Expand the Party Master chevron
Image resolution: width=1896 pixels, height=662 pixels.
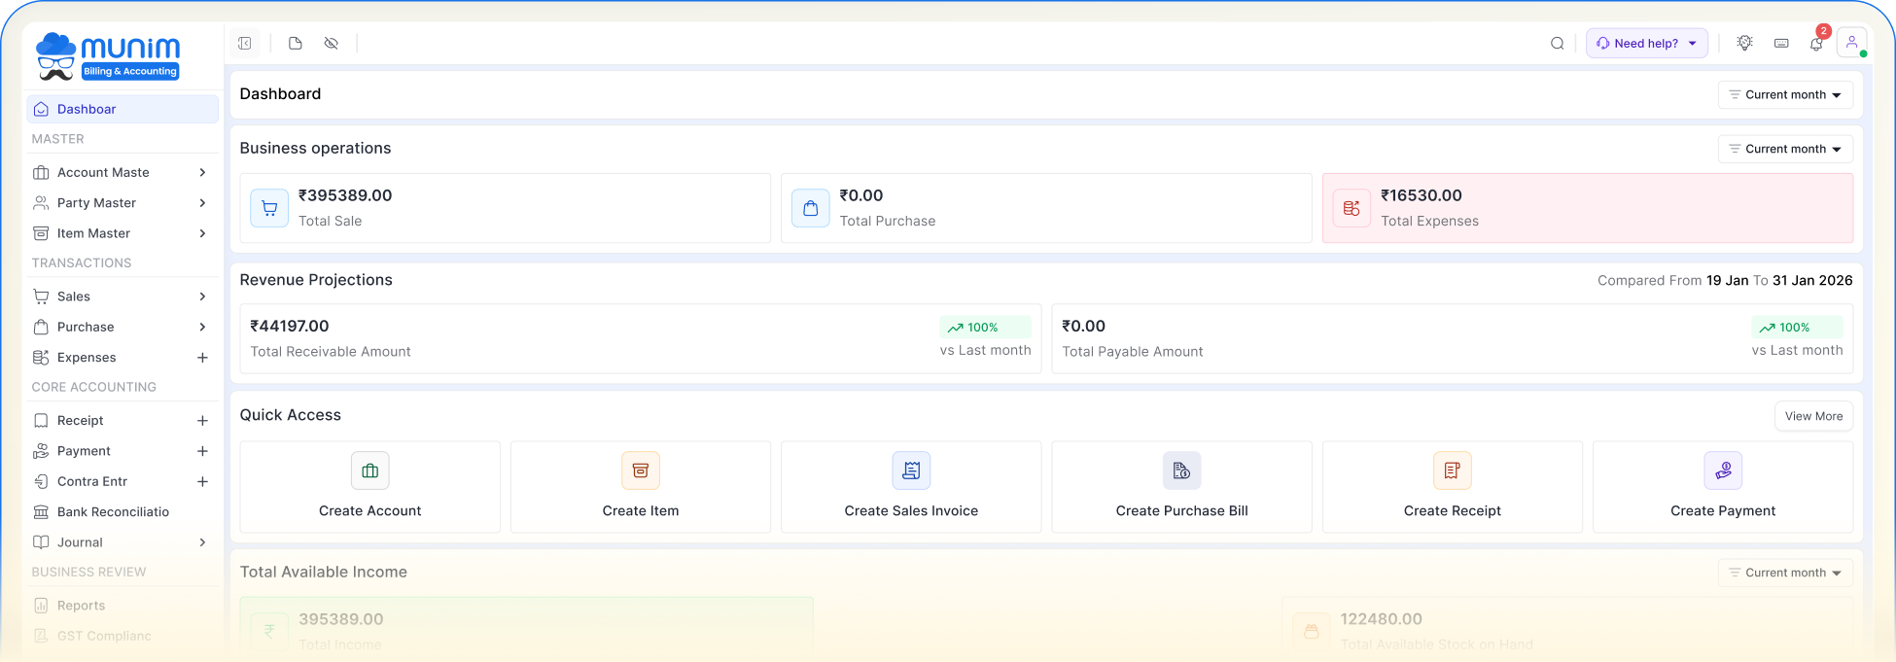pos(202,203)
